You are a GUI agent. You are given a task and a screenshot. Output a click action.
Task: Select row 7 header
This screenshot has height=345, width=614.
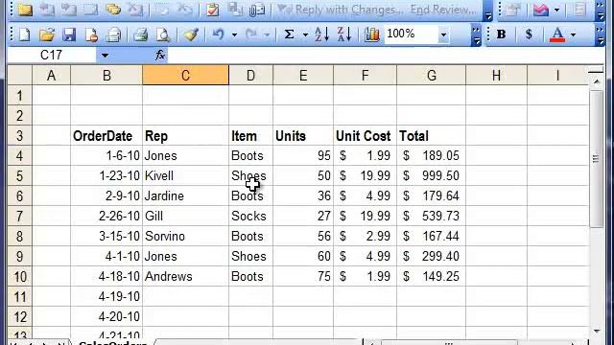click(x=19, y=216)
